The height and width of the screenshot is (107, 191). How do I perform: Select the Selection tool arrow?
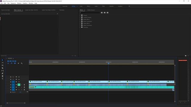coord(2,60)
